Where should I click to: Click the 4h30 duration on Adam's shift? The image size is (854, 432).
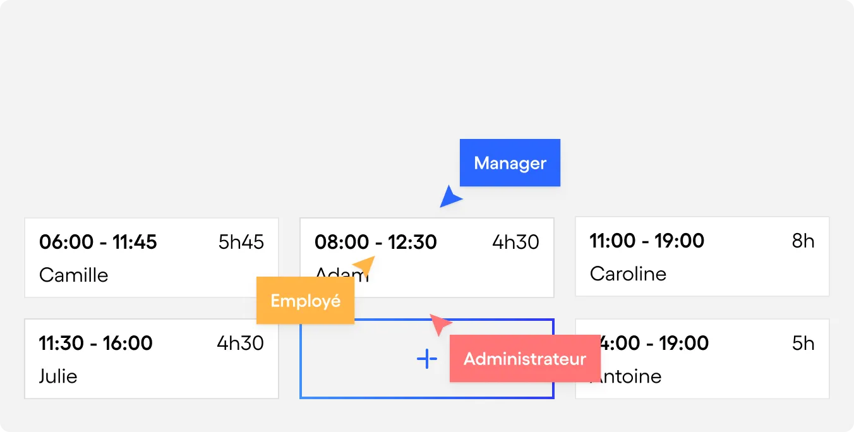[x=515, y=242]
